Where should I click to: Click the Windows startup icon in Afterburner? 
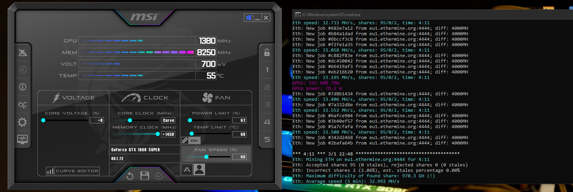249,18
